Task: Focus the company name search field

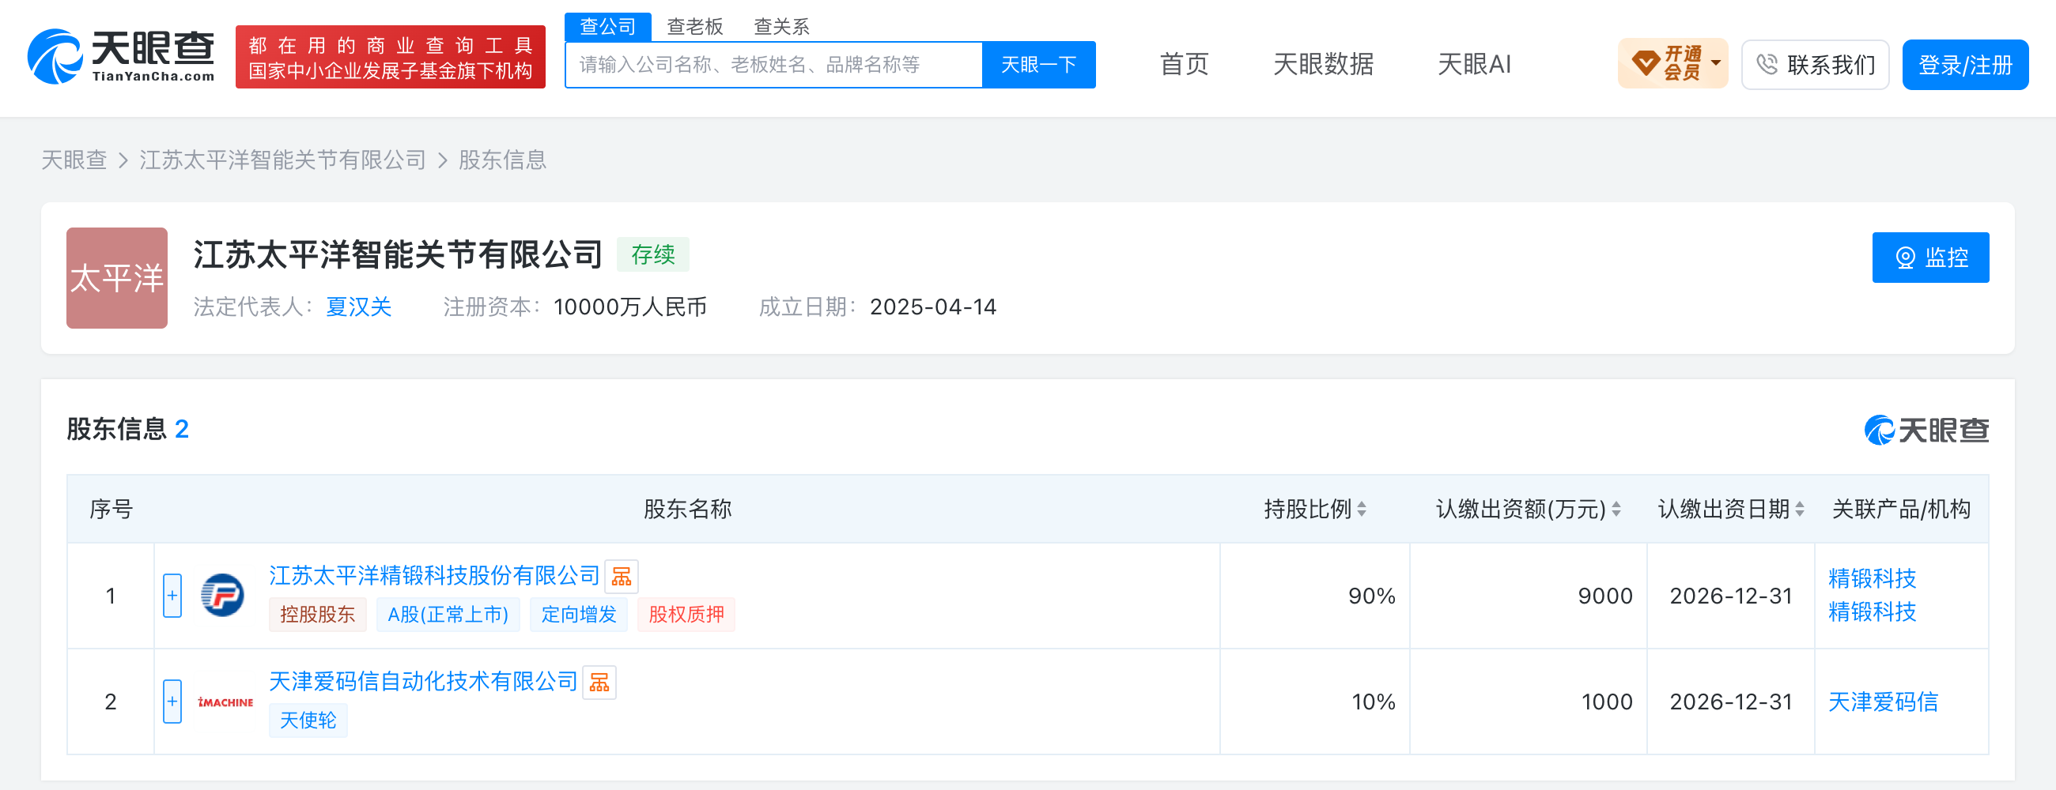Action: click(773, 65)
